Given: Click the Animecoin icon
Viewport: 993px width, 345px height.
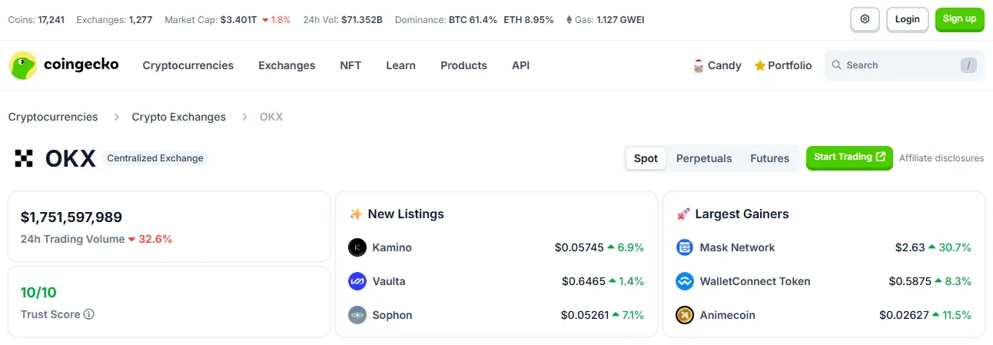Looking at the screenshot, I should pyautogui.click(x=685, y=315).
